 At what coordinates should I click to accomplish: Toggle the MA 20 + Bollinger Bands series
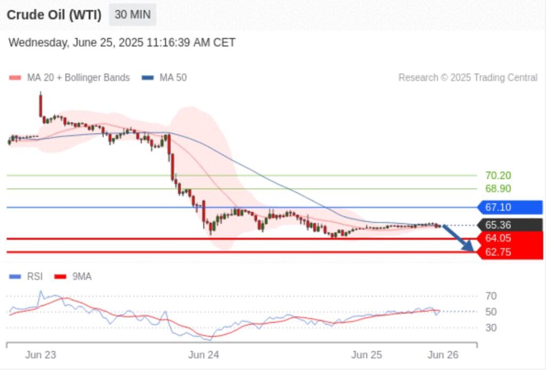pos(78,78)
